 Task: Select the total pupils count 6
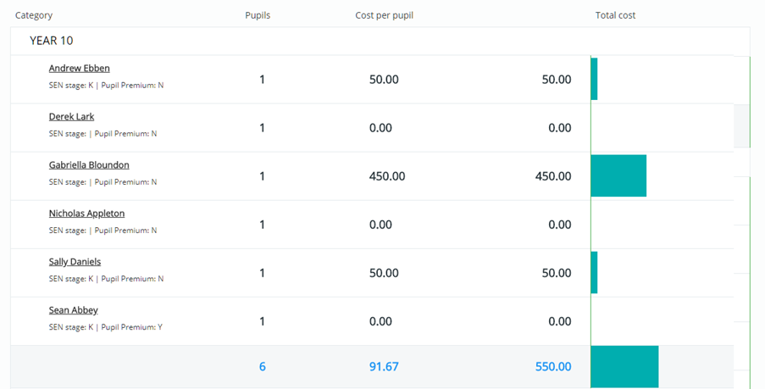click(x=262, y=367)
